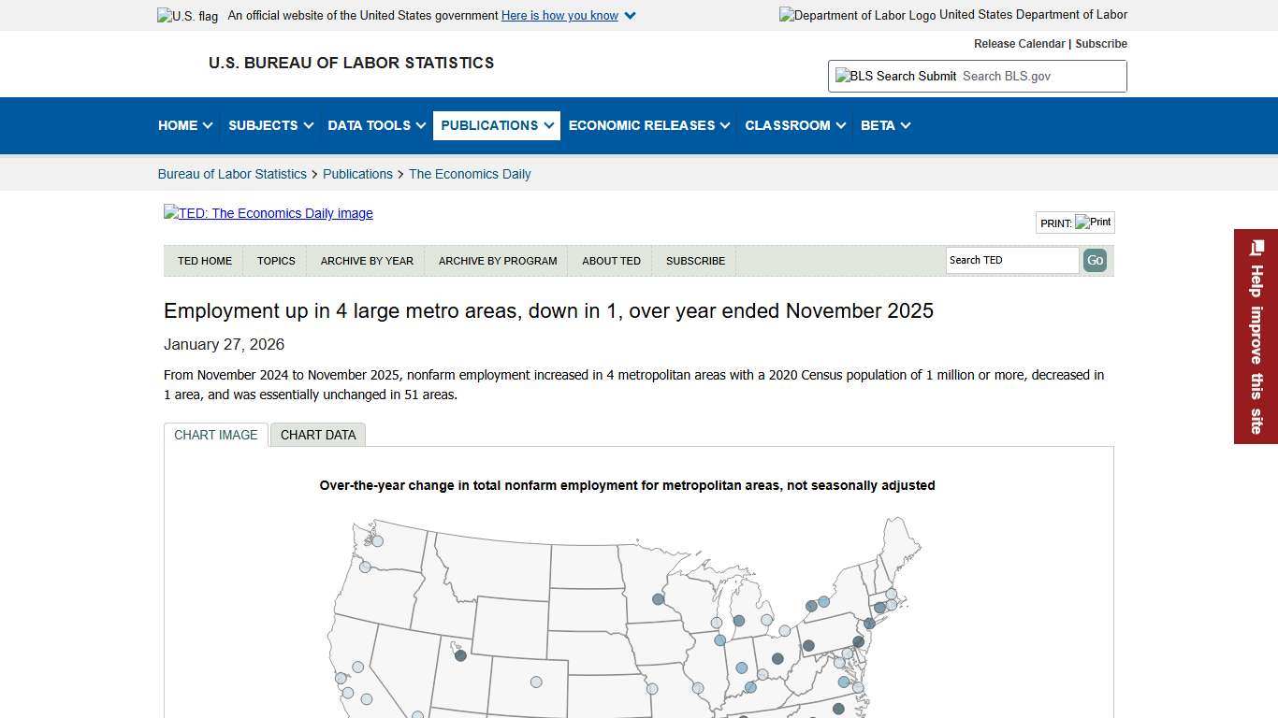Switch to the CHART DATA tab

click(318, 435)
